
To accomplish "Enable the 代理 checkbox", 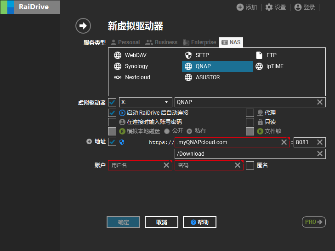I will point(250,113).
